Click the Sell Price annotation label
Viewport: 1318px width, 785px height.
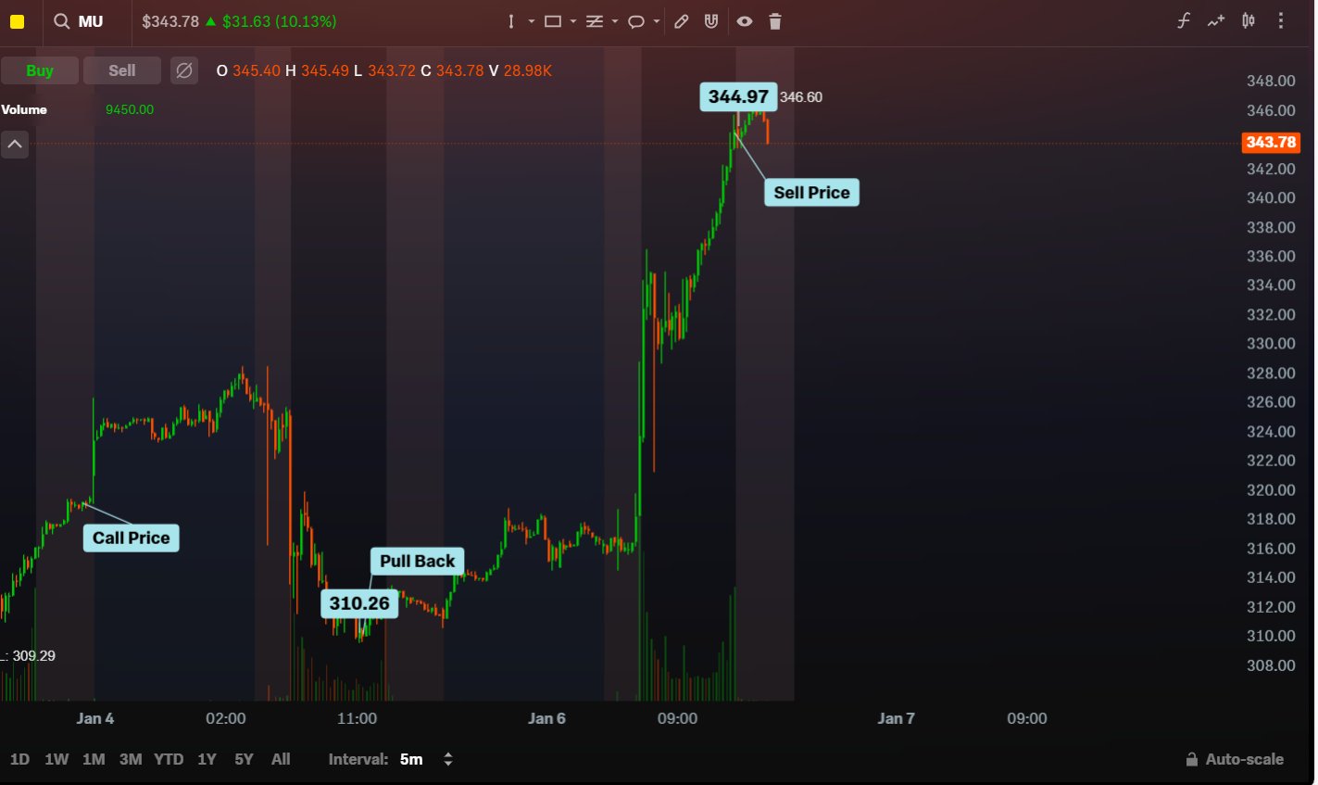click(811, 192)
